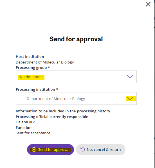Viewport: 155px width, 168px height.
Task: Click the undo arrow icon on cancel button
Action: coord(83,149)
